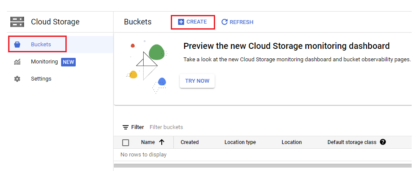Viewport: 419px width, 171px height.
Task: Click the 'Preview the new Cloud Storage' headline
Action: 287,46
